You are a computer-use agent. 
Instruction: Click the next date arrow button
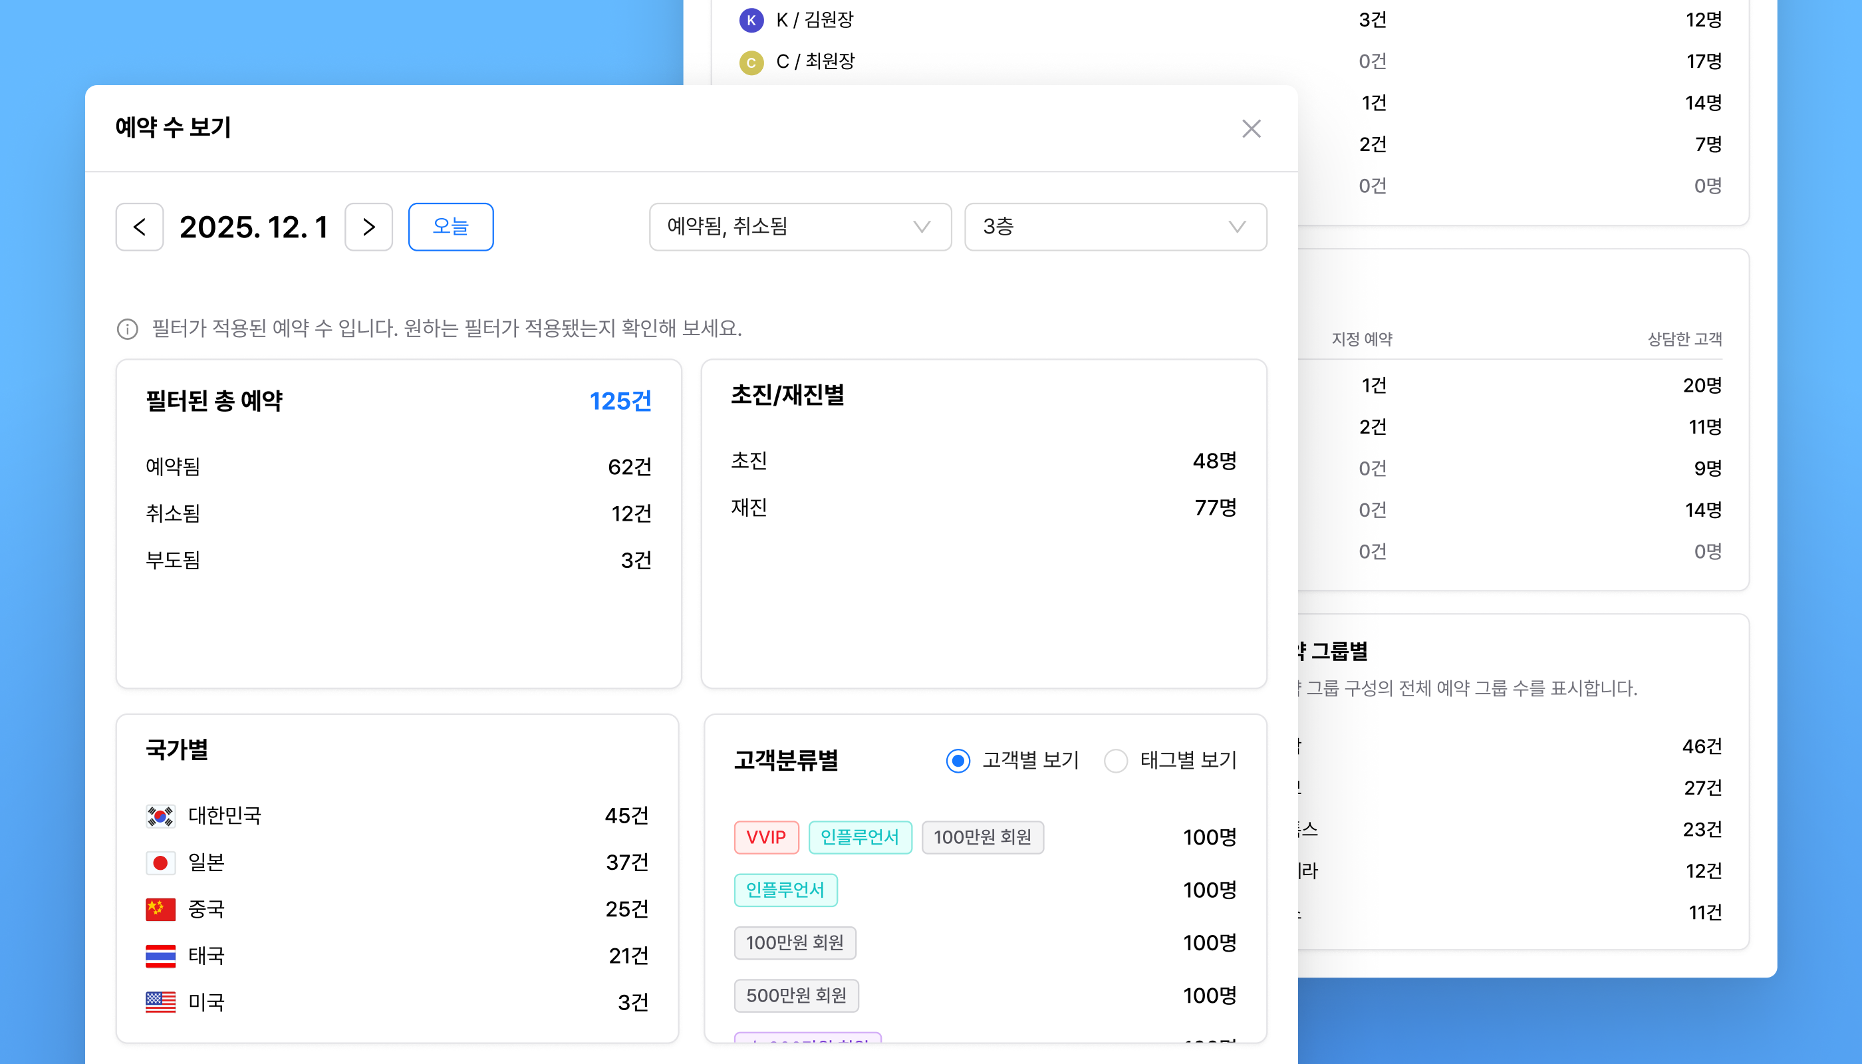pyautogui.click(x=368, y=227)
